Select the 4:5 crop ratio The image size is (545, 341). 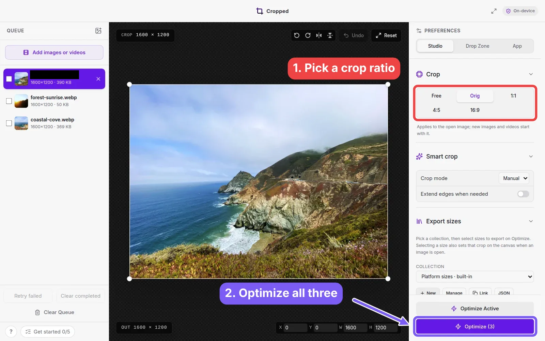click(x=436, y=110)
